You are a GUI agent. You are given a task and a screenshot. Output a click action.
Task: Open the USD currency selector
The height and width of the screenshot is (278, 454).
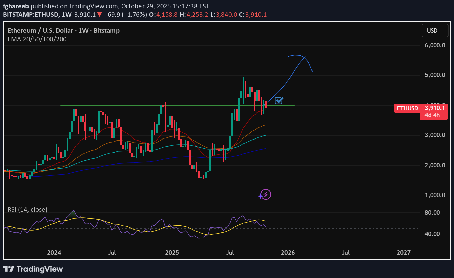pyautogui.click(x=435, y=31)
